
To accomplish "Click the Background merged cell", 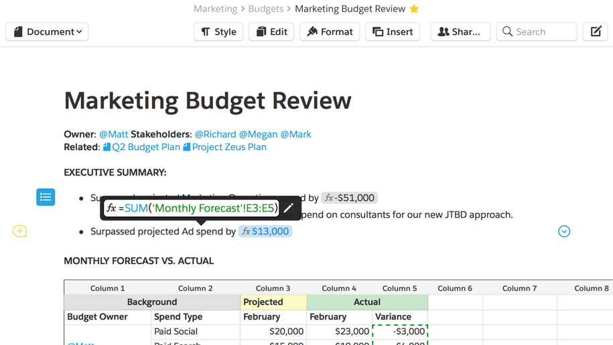I will pos(152,302).
